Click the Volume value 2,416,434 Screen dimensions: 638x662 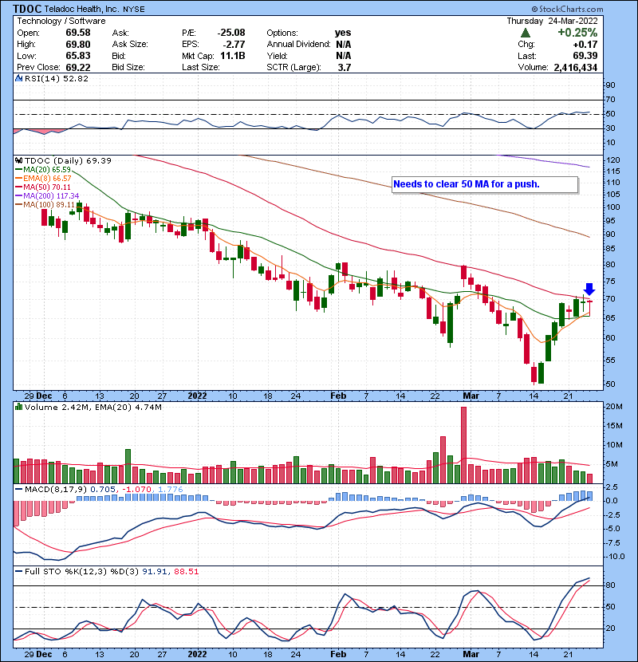(x=576, y=67)
